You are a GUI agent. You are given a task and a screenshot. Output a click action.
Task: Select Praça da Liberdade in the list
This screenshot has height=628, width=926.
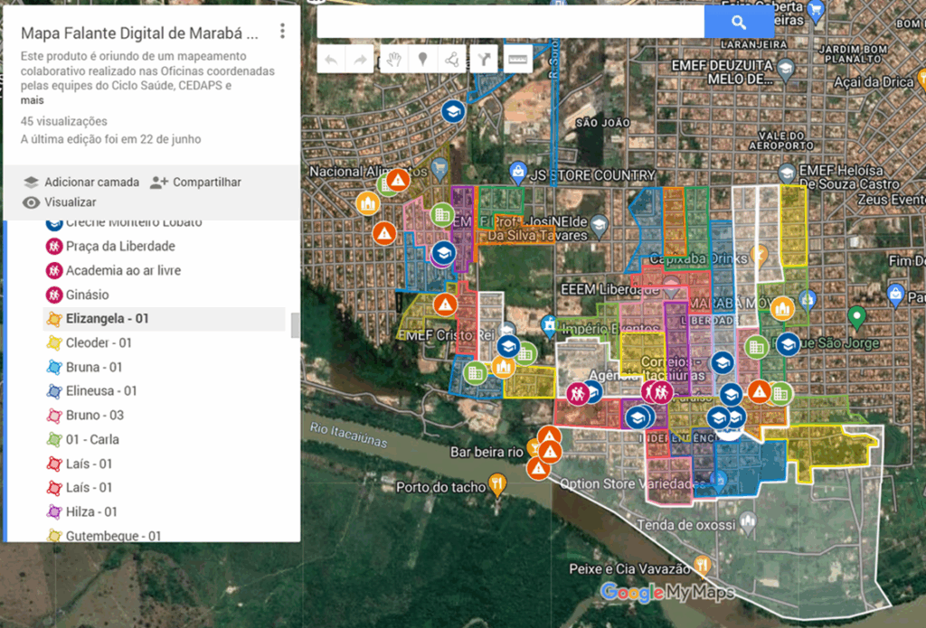click(x=119, y=246)
